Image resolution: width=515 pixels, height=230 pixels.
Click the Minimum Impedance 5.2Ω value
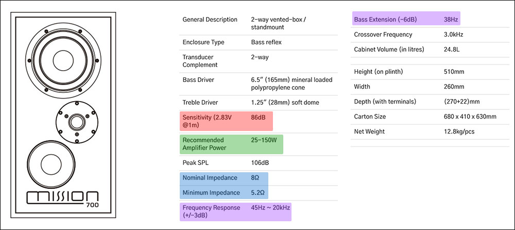tap(257, 193)
